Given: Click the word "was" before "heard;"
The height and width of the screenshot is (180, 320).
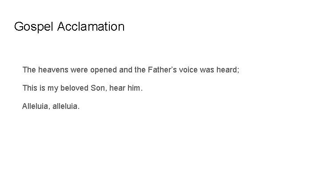Looking at the screenshot, I should 207,70.
